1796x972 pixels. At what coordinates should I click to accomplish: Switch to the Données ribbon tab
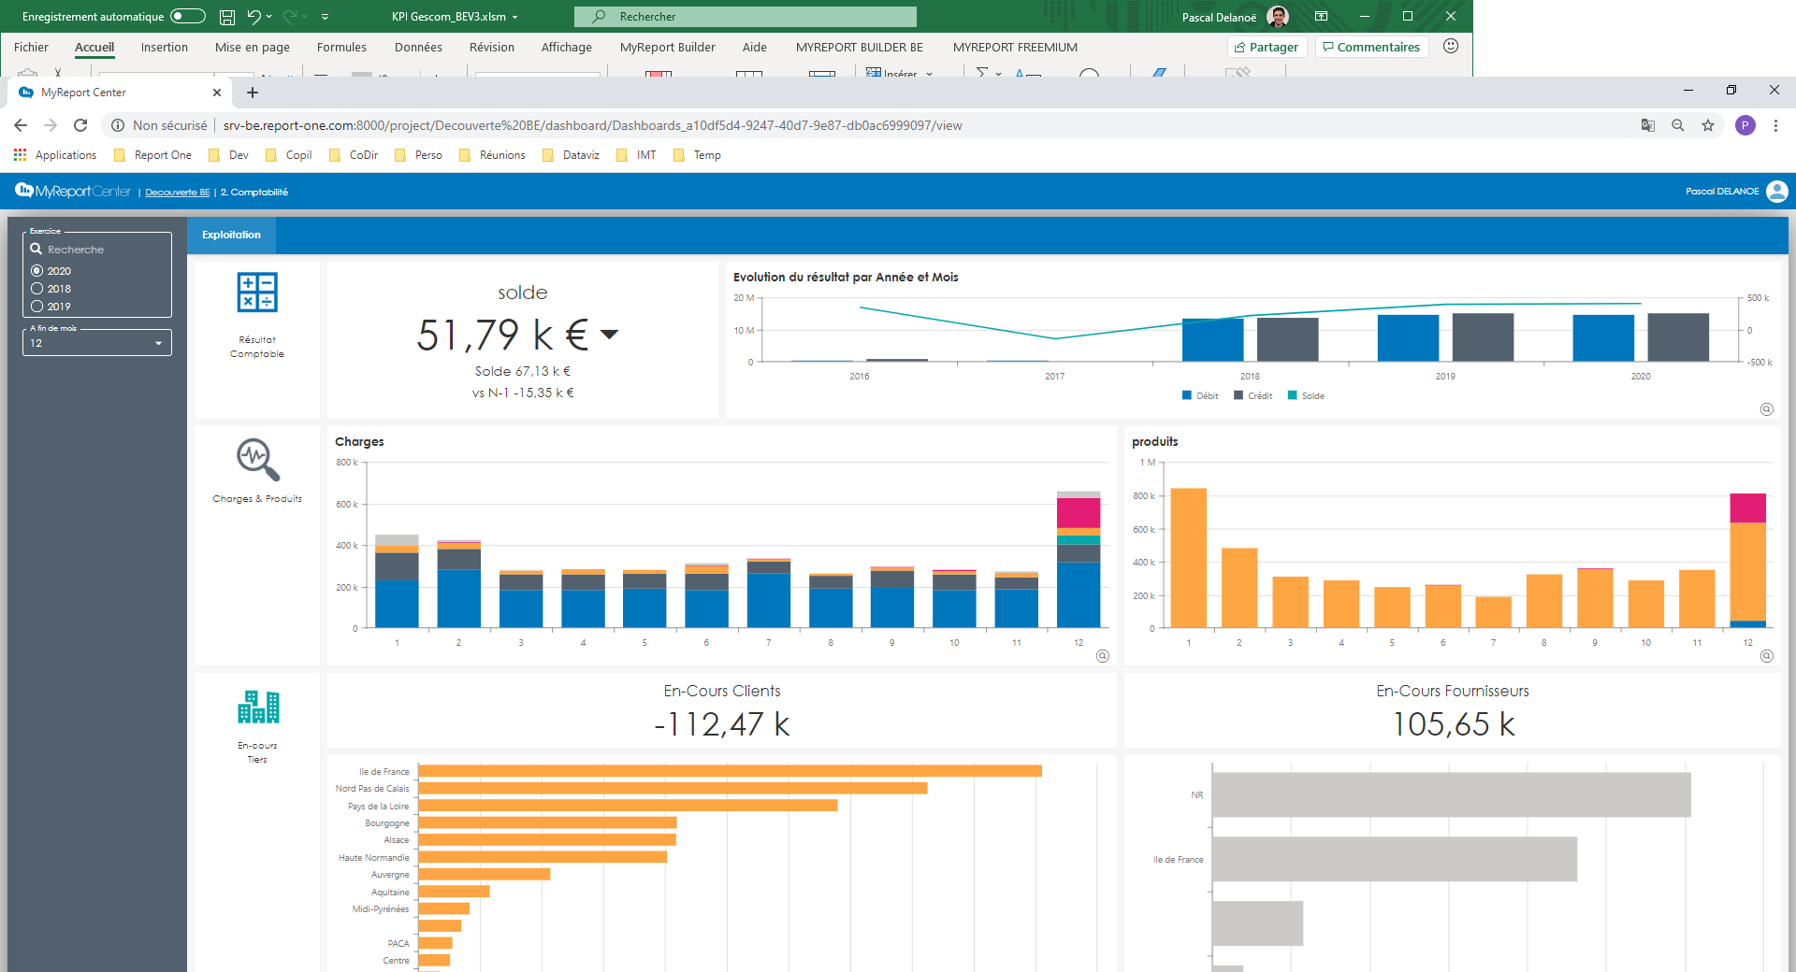(418, 48)
